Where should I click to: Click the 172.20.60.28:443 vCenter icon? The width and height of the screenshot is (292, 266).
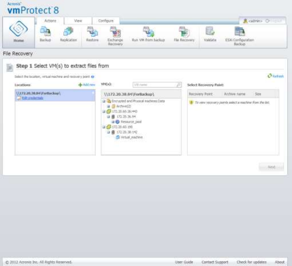coord(109,111)
